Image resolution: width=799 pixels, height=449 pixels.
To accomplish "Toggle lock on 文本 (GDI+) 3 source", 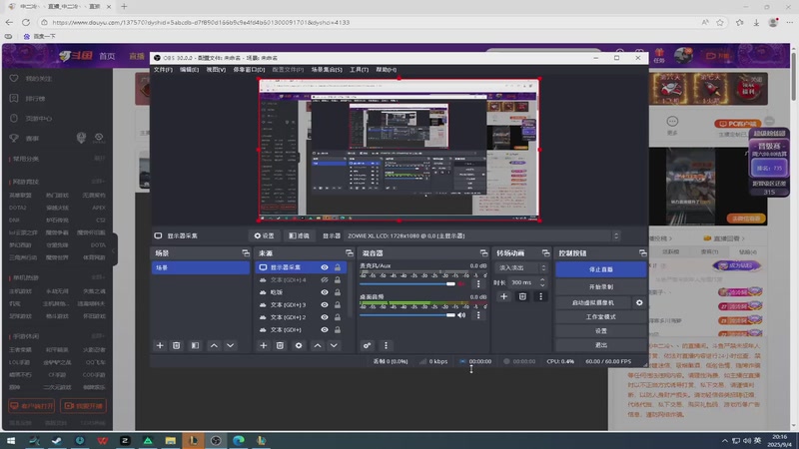I will coord(338,305).
